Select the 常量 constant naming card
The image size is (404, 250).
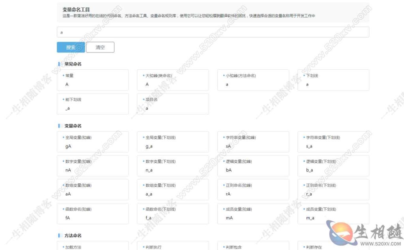[93, 80]
